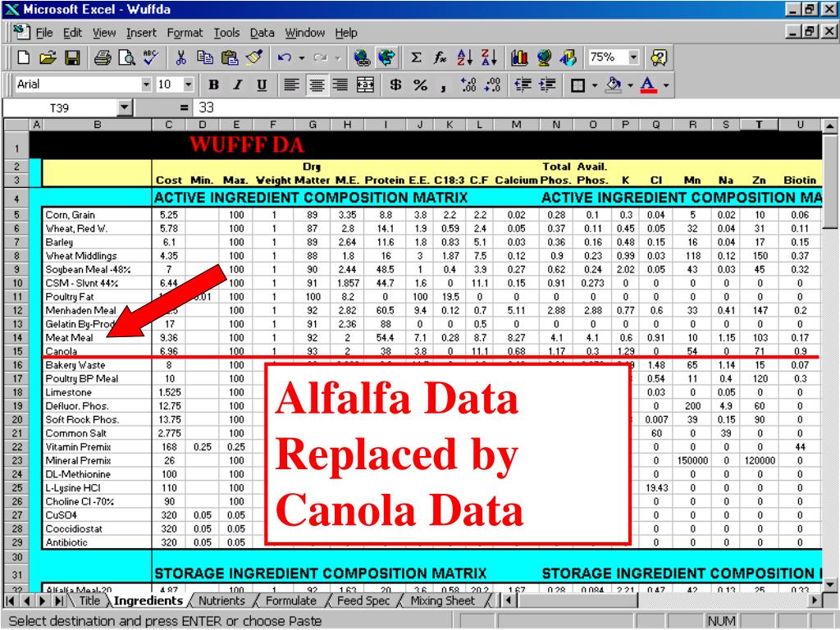The width and height of the screenshot is (840, 630).
Task: Switch to the Mixing Sheet tab
Action: [442, 601]
